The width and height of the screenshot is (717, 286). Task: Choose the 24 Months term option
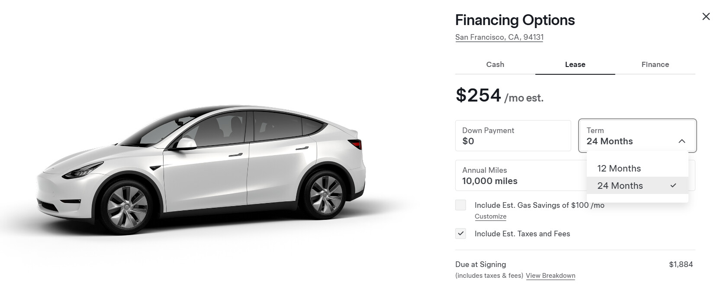click(x=620, y=186)
